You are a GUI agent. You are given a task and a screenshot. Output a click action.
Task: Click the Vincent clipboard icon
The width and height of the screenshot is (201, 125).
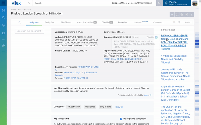tap(166, 3)
